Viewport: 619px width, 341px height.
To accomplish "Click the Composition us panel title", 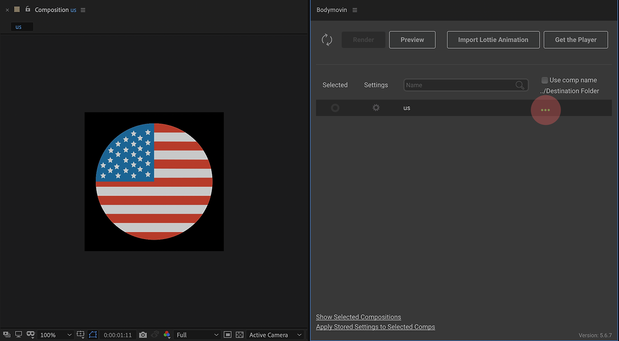I will click(55, 10).
